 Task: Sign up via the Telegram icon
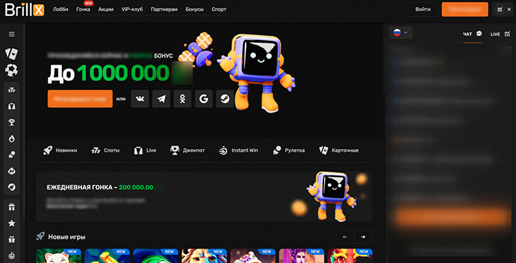coord(161,99)
